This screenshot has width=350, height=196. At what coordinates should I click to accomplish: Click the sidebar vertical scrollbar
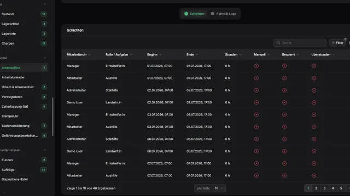(52, 117)
